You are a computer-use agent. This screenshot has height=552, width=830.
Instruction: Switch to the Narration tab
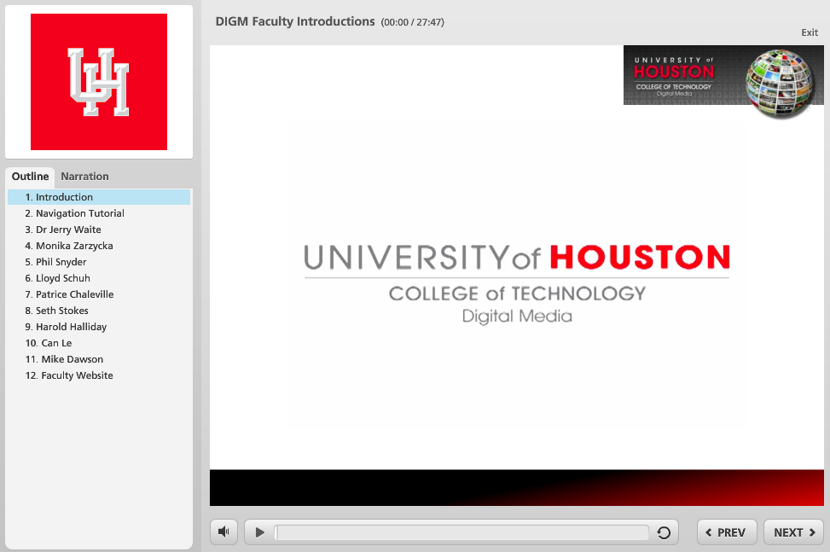point(84,177)
